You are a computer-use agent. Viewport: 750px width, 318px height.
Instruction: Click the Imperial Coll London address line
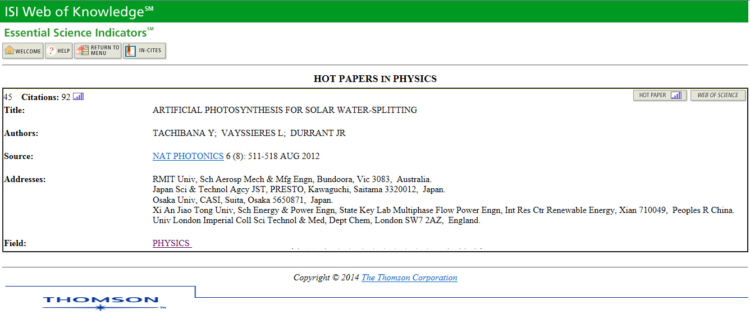pyautogui.click(x=316, y=220)
